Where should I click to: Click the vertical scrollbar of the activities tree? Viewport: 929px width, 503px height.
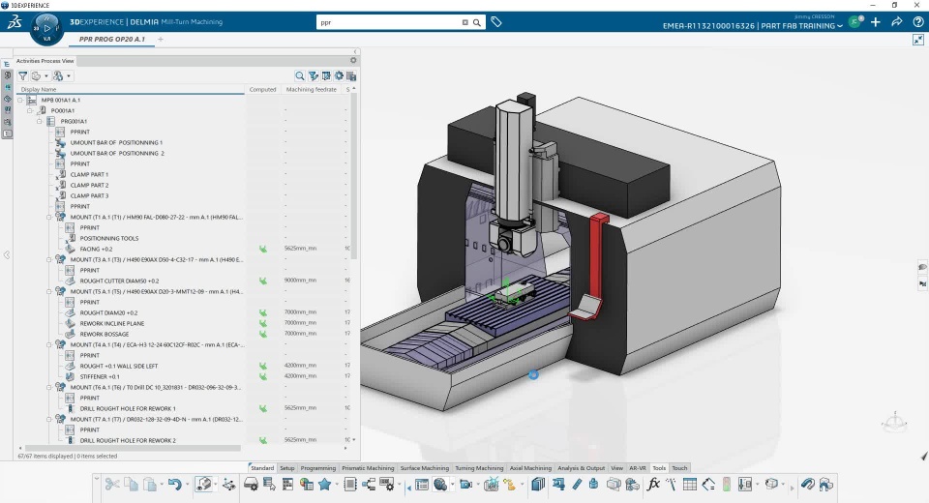click(354, 177)
